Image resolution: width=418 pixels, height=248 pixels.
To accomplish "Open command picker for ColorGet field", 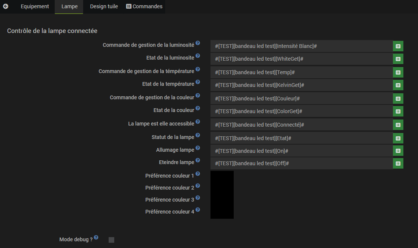I will pos(398,112).
